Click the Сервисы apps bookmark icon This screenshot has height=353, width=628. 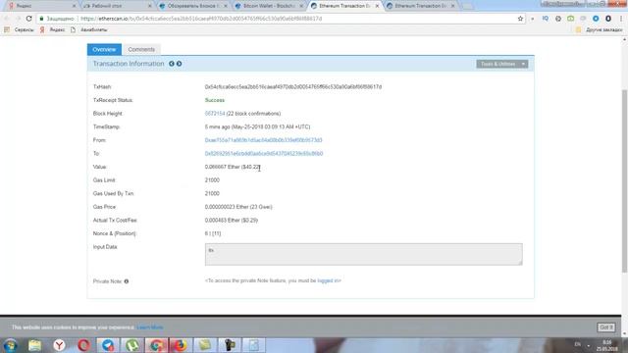pyautogui.click(x=7, y=29)
